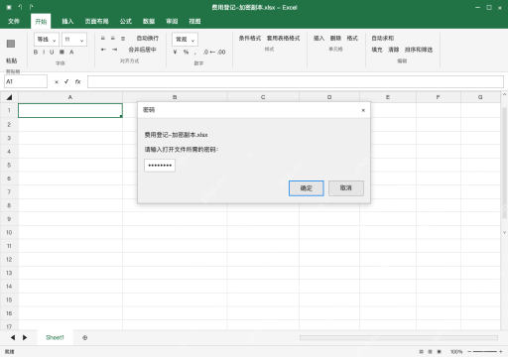Switch to the Review (审阅) tab

172,22
